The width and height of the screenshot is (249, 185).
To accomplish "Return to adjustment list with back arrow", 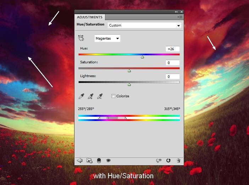I will [x=80, y=161].
